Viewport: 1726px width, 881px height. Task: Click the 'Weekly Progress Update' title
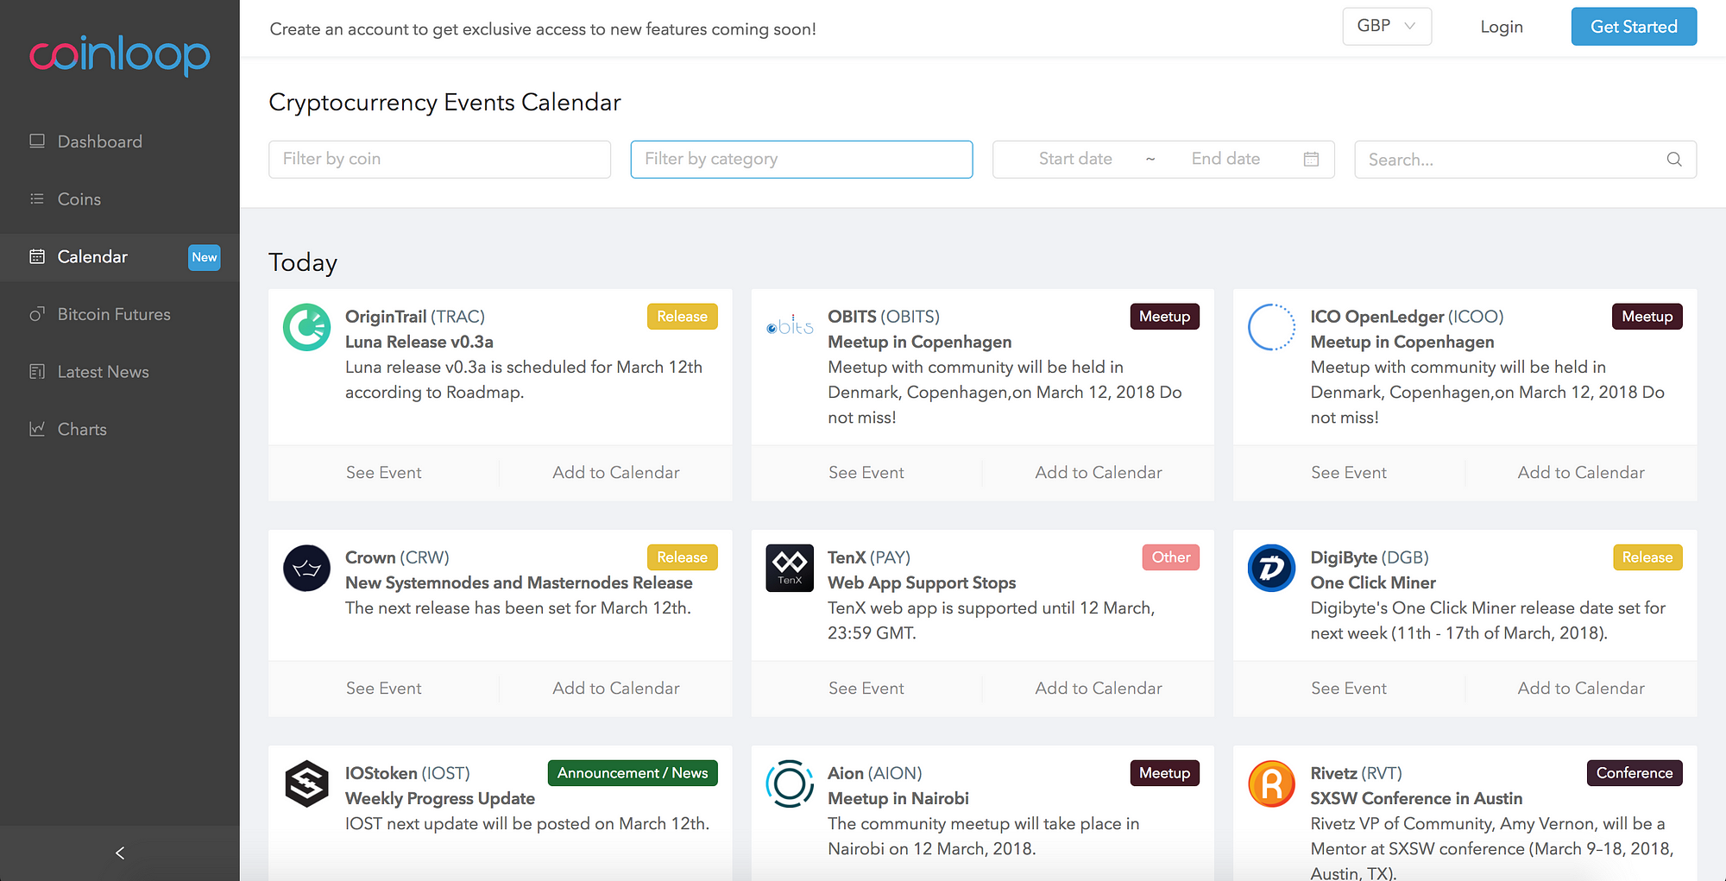tap(440, 798)
